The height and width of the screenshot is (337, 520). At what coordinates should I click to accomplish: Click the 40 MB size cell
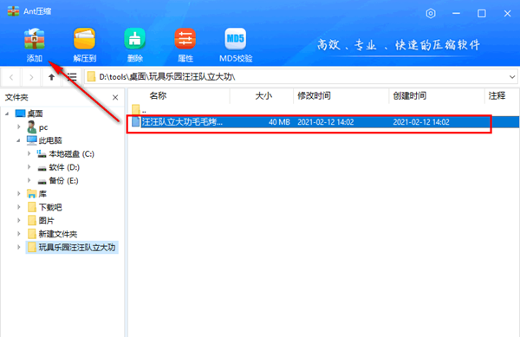279,122
